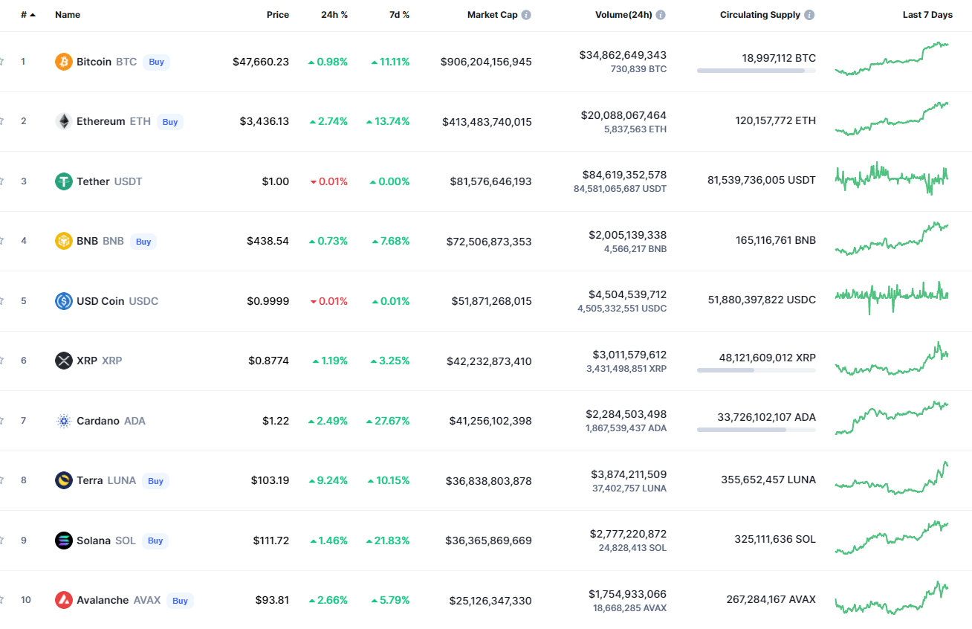This screenshot has height=629, width=972.
Task: Click XRP circulating supply progress bar
Action: click(756, 370)
